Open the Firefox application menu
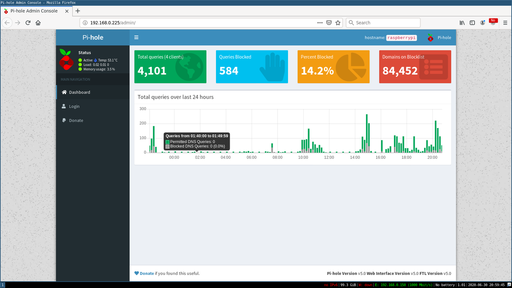 click(x=505, y=23)
